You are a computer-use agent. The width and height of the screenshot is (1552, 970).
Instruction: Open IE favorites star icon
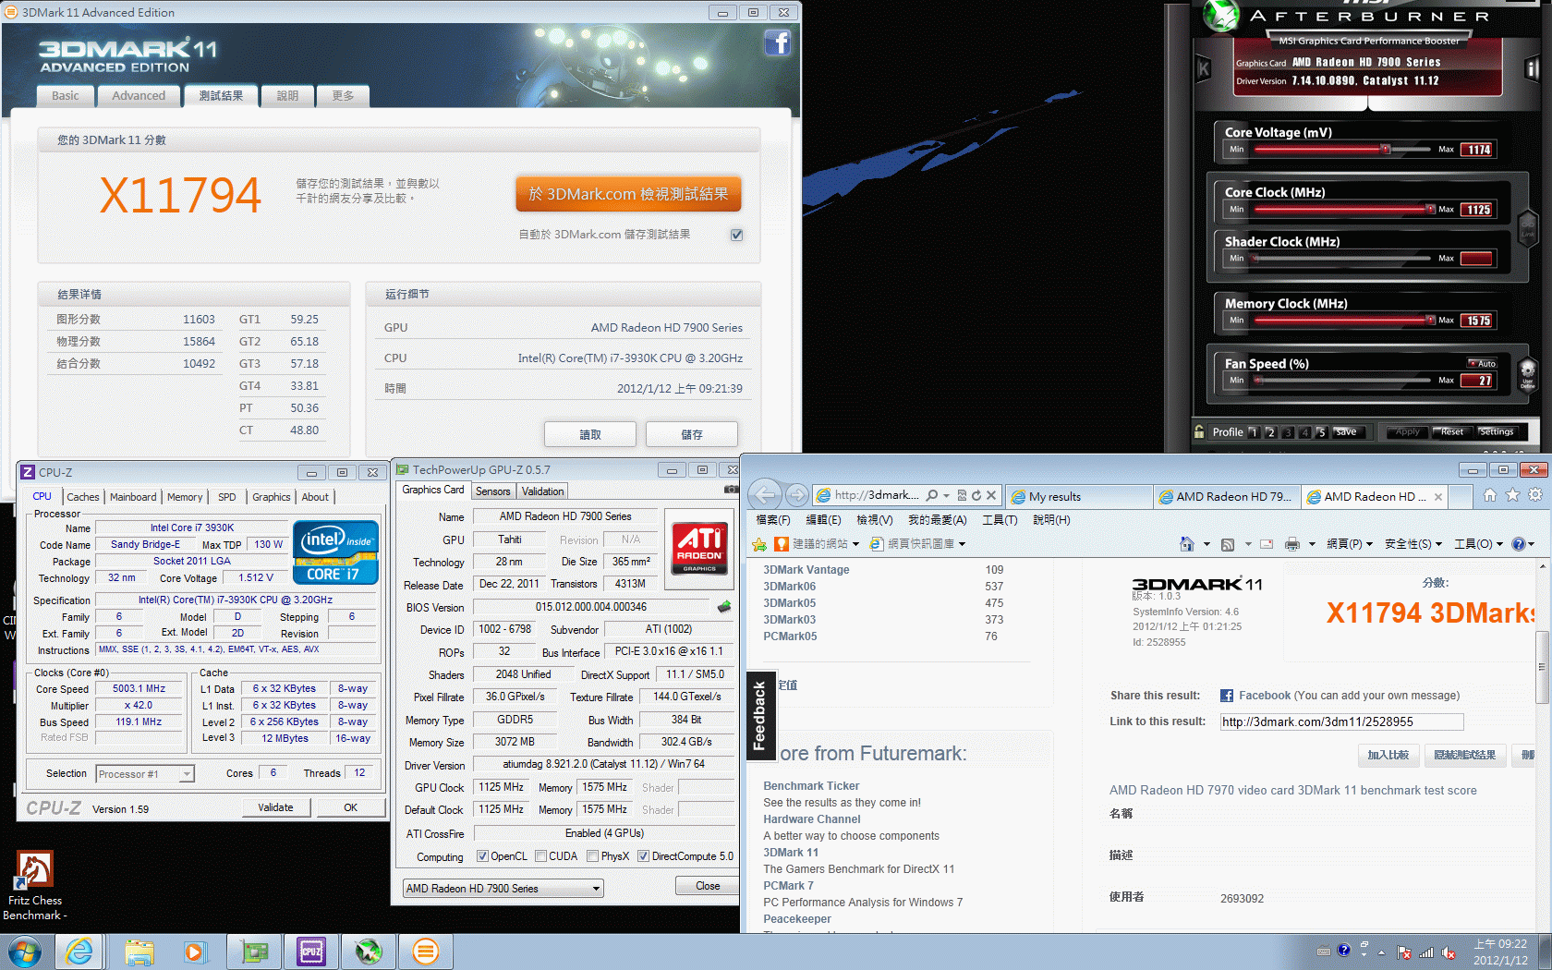pos(1512,495)
